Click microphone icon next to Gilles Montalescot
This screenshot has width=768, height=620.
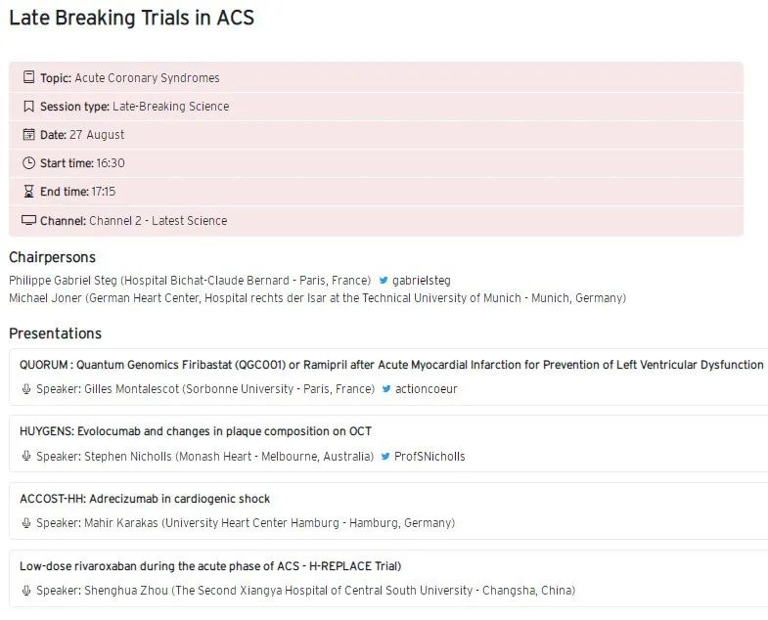[x=26, y=389]
